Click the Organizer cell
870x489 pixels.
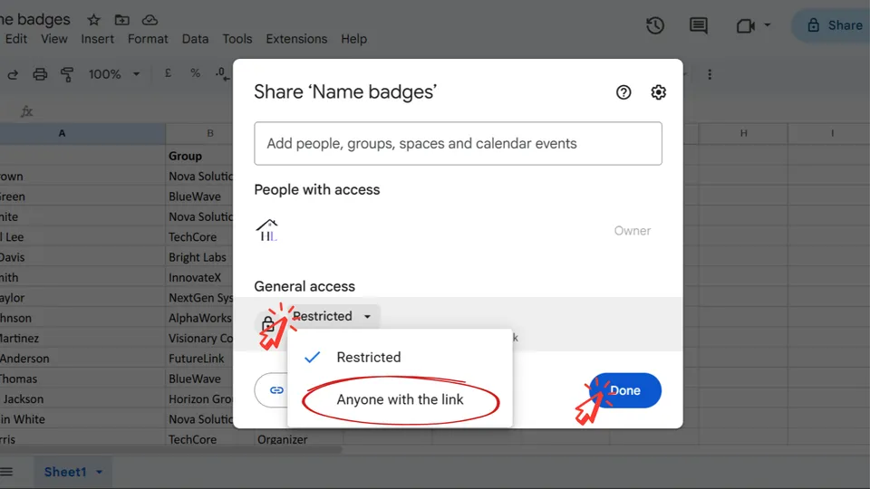[298, 439]
